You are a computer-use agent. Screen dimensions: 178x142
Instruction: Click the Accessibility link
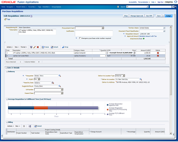tap(133, 2)
